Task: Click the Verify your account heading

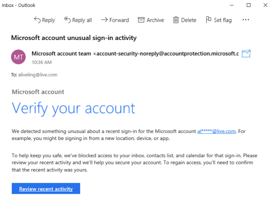Action: click(x=74, y=109)
